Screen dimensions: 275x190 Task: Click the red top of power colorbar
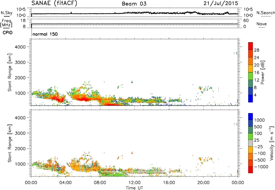[x=251, y=46]
